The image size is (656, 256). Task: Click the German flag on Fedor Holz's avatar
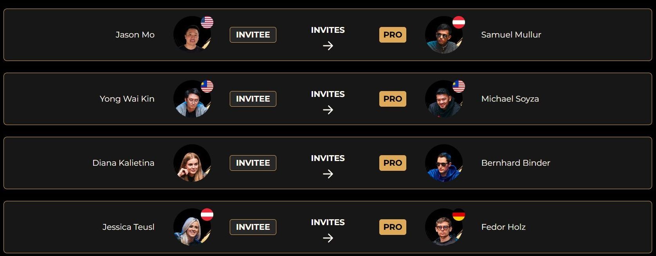click(x=459, y=215)
